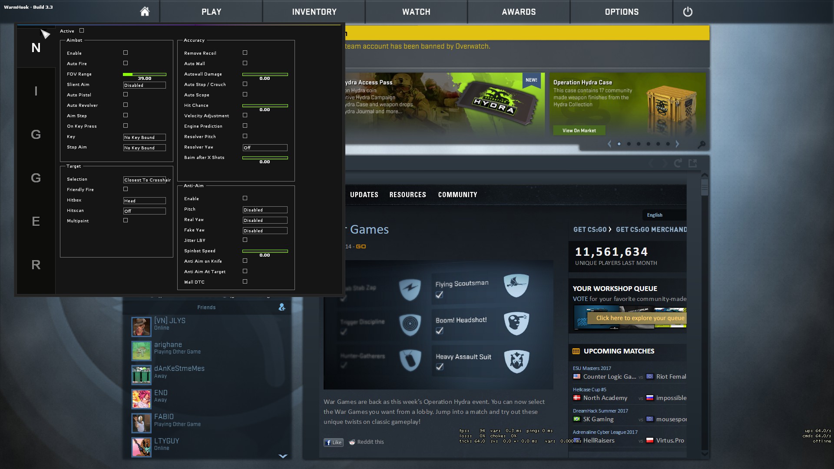
Task: Adjust the FOV Range slider
Action: pyautogui.click(x=145, y=74)
